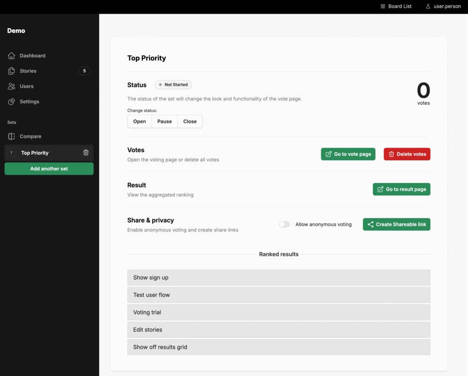Add another set using the green button
Screen dimensions: 468x376
coord(49,169)
